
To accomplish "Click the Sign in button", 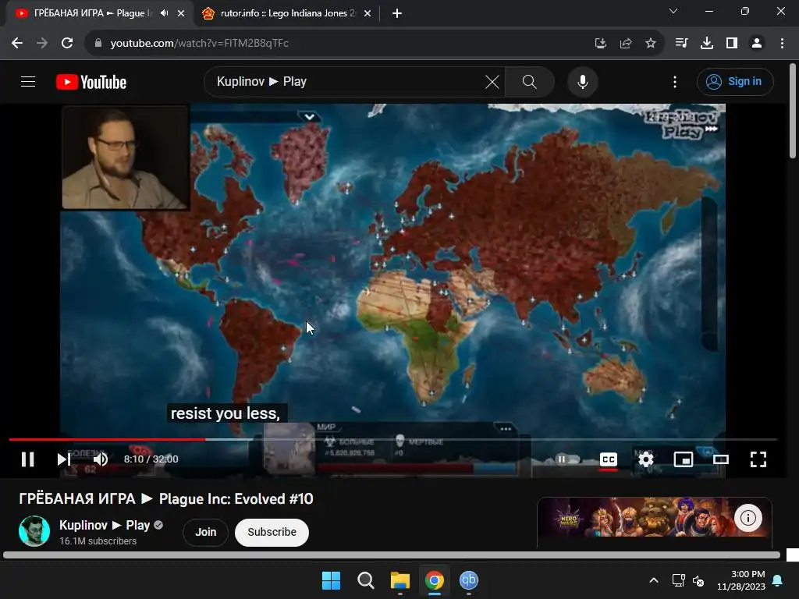I will tap(735, 81).
